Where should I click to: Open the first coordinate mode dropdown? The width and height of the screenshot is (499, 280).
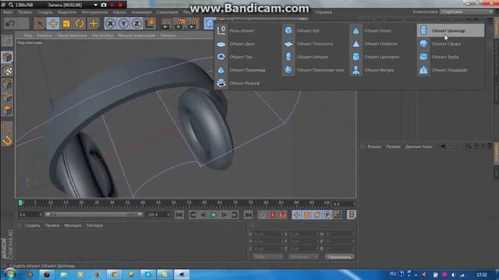point(267,257)
